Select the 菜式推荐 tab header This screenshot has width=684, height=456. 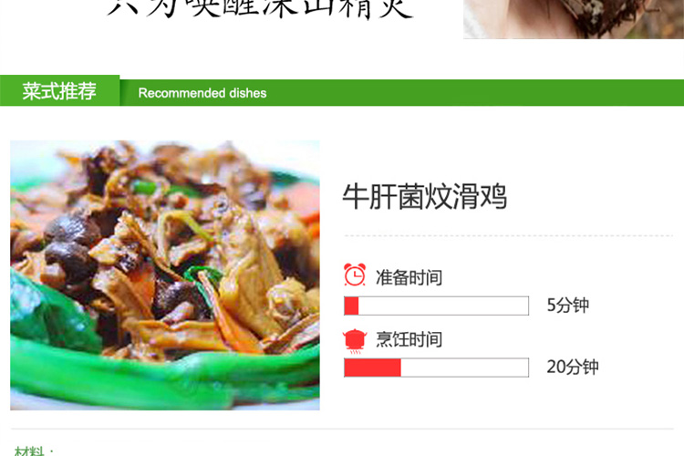tap(59, 91)
